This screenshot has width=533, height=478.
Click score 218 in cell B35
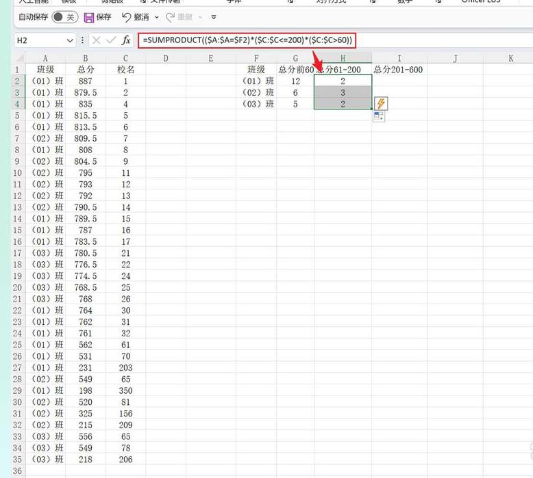pos(86,460)
